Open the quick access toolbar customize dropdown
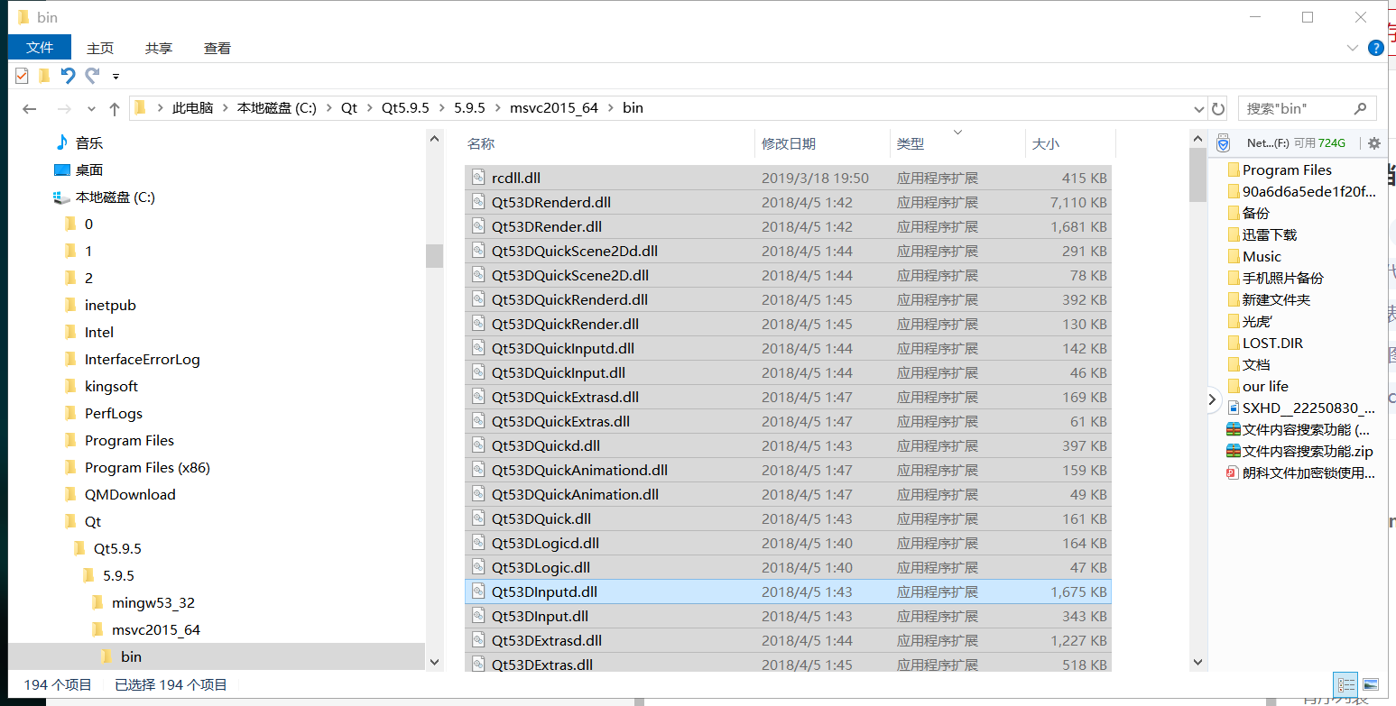Viewport: 1396px width, 706px height. 116,76
